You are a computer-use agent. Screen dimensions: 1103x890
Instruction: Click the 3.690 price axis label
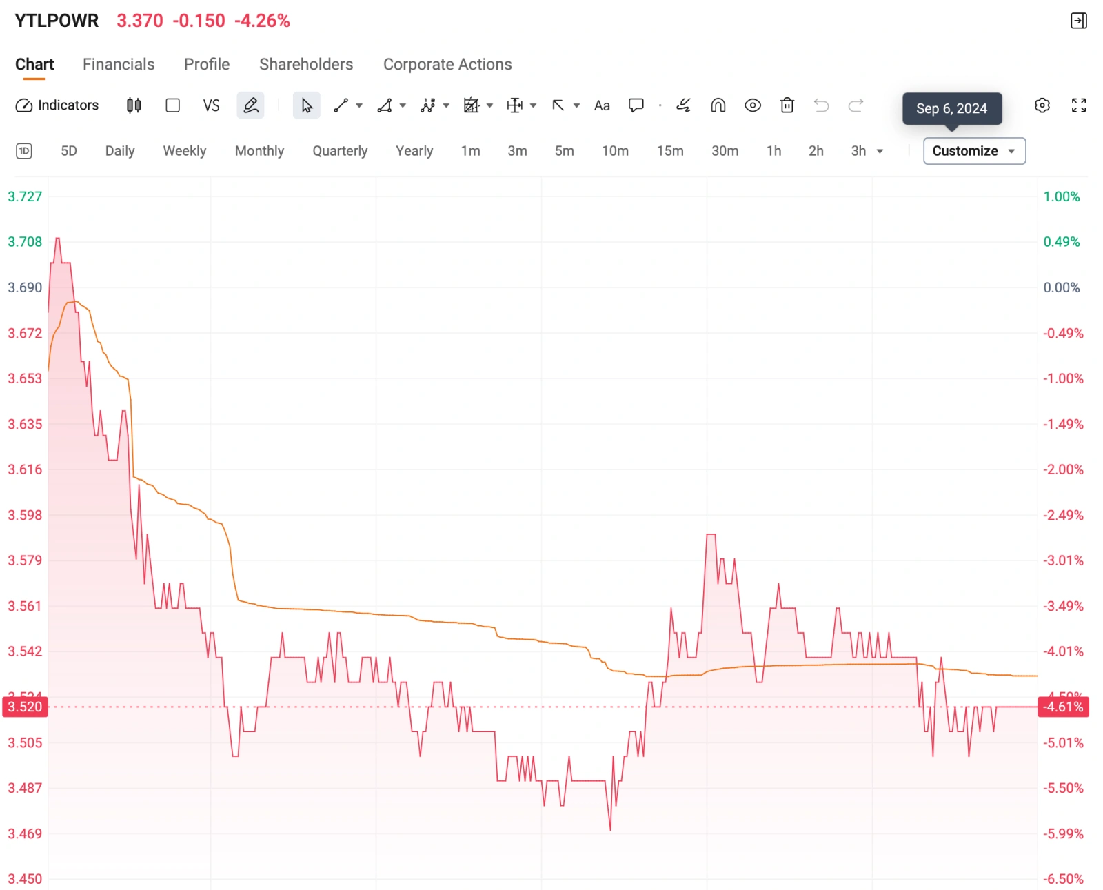pyautogui.click(x=25, y=287)
